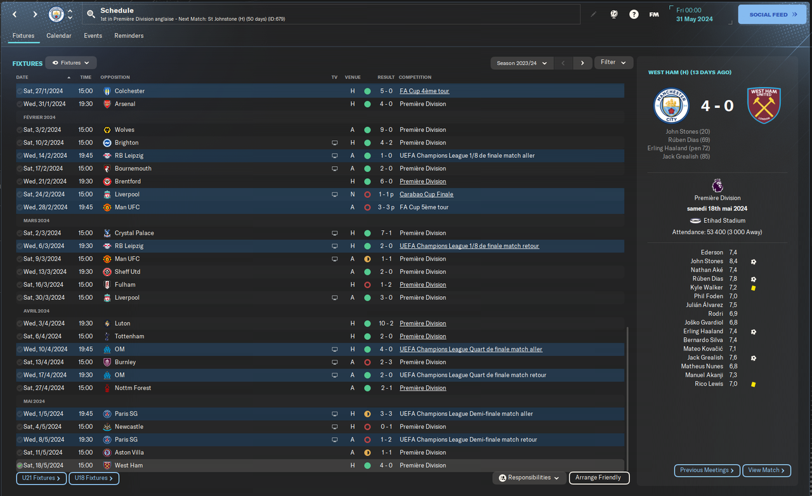Expand the Responsibilities dropdown
Image resolution: width=812 pixels, height=496 pixels.
pos(529,478)
